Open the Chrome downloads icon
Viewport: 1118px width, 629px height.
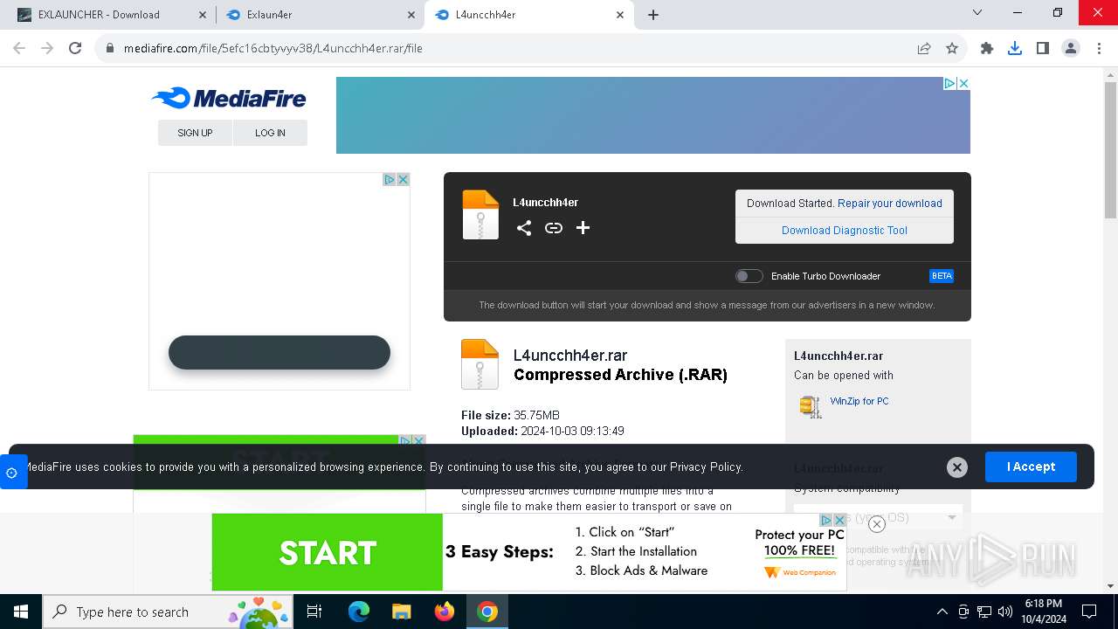[x=1015, y=49]
